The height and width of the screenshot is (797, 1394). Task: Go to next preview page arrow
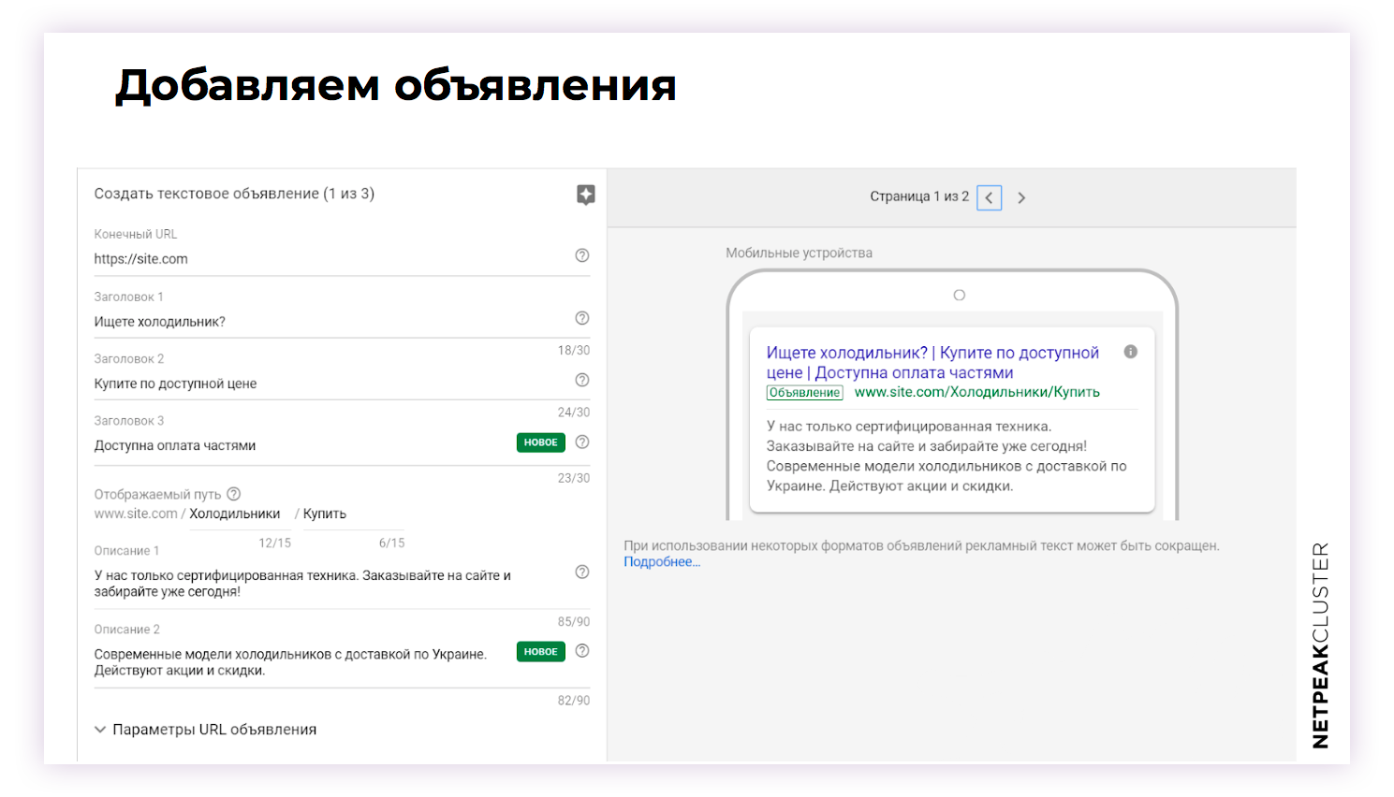point(1021,197)
